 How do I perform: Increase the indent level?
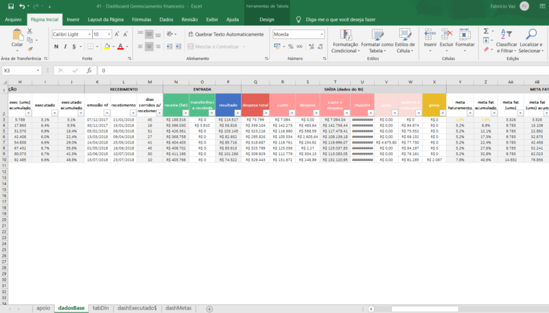[178, 47]
